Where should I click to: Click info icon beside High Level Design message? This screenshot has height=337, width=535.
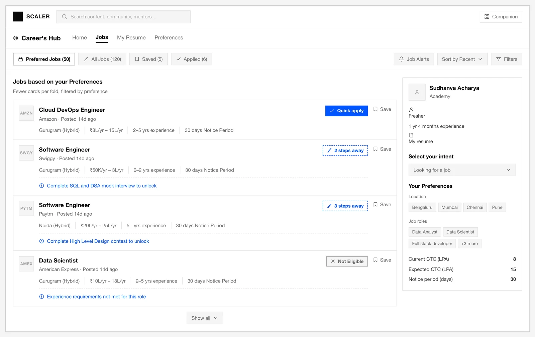tap(41, 241)
